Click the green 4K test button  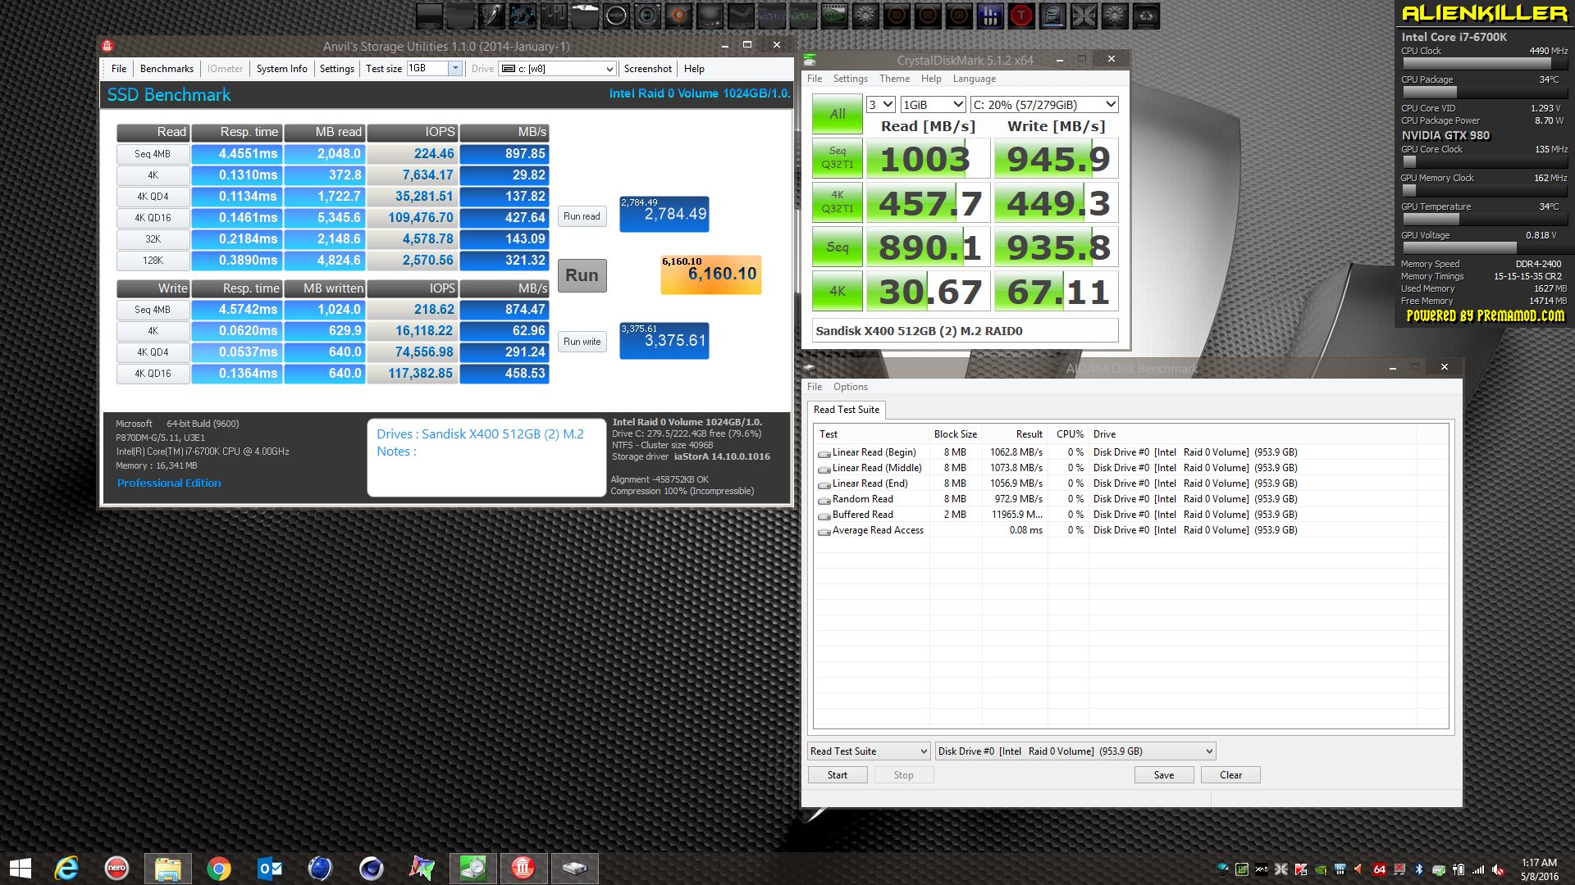click(x=837, y=291)
